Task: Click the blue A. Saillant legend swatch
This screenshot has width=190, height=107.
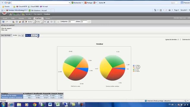Action: coord(134,65)
